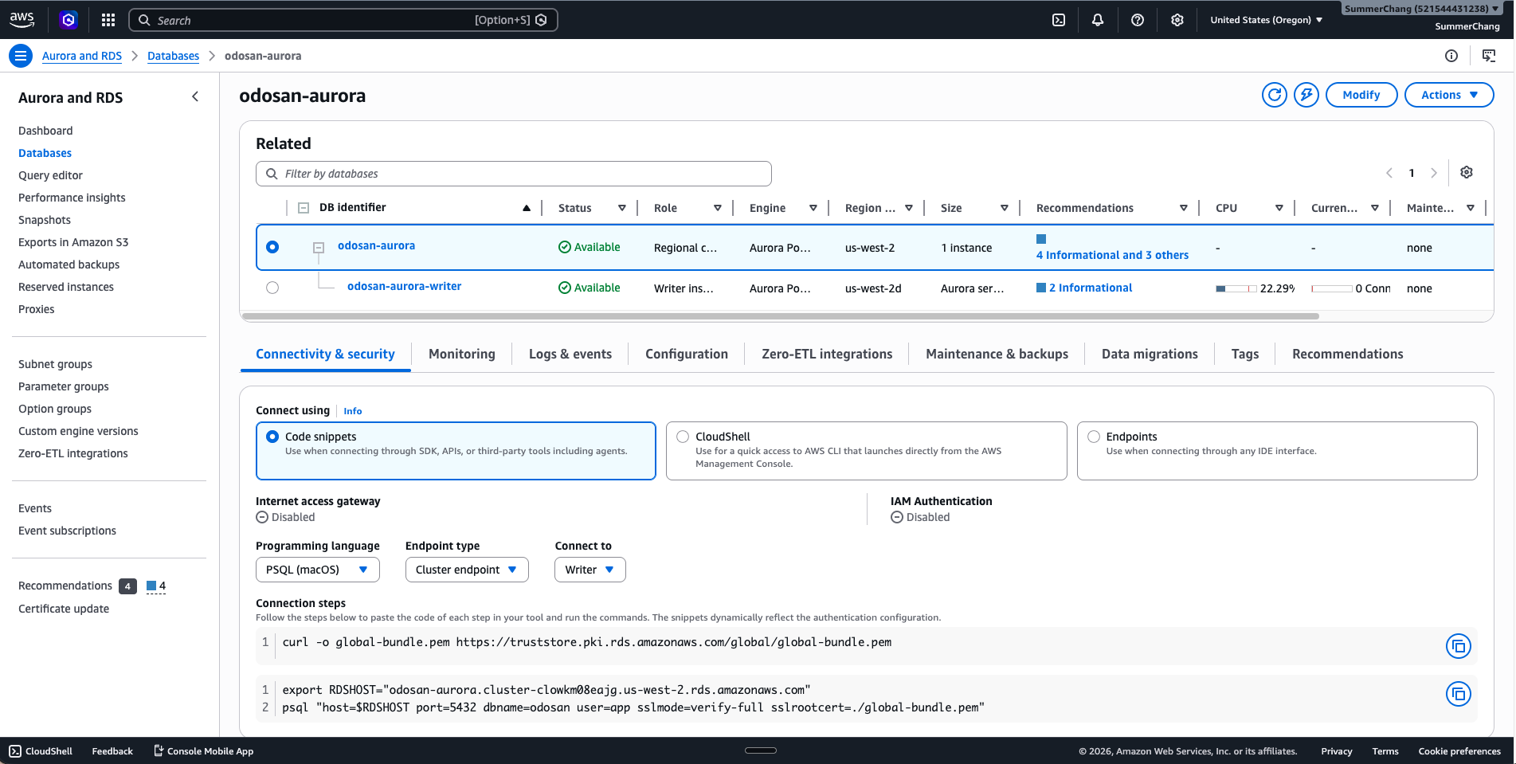
Task: Open table preferences gear in Related panel
Action: tap(1467, 172)
